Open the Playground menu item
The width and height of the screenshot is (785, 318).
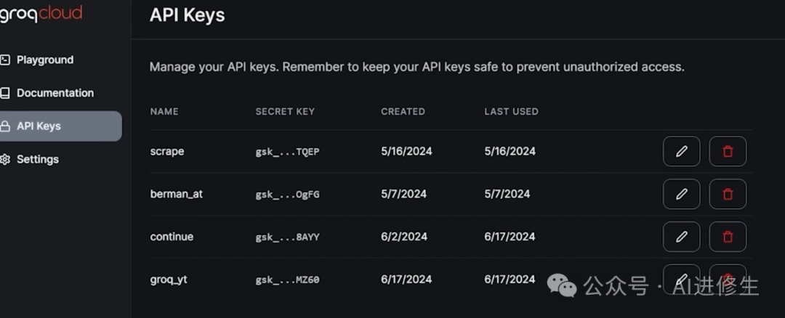[45, 60]
